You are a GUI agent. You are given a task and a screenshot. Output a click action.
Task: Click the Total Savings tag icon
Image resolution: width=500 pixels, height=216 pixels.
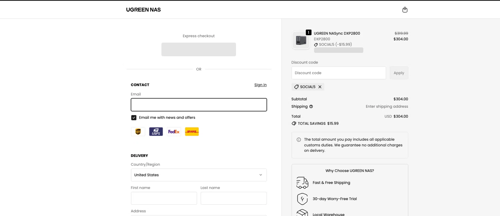[x=294, y=123]
